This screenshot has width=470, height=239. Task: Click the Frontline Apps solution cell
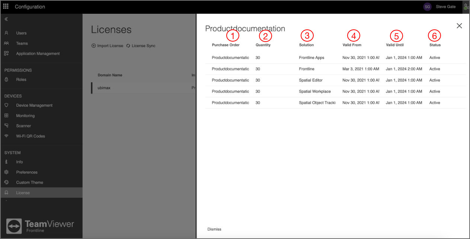[311, 58]
